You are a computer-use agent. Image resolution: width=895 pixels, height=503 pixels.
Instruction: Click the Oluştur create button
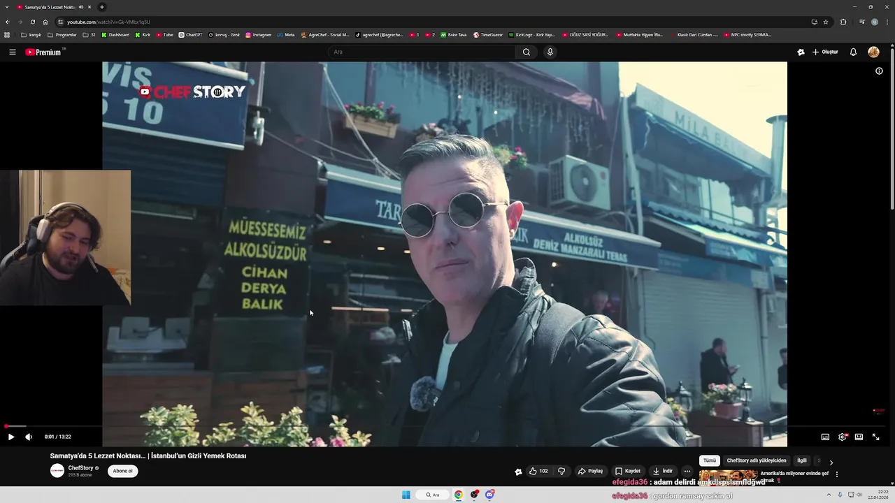click(825, 52)
